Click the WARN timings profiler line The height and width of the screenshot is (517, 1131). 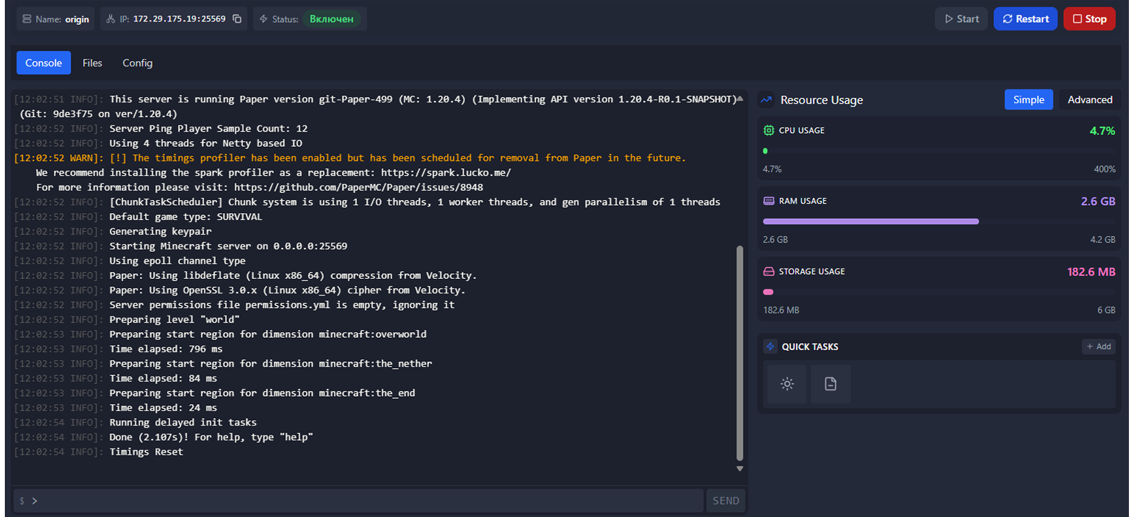[350, 158]
